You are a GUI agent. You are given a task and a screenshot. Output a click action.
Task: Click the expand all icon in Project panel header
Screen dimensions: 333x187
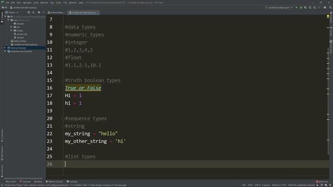pos(33,12)
